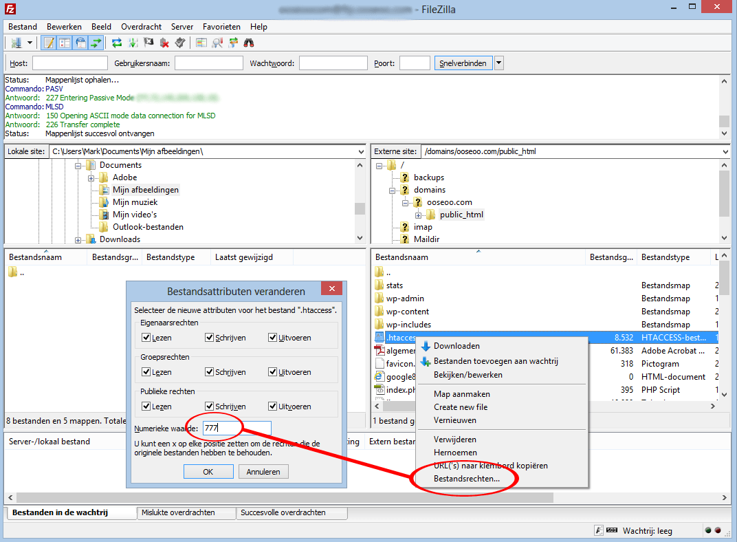This screenshot has width=737, height=542.
Task: Uncheck Schrijven under Publieke rechten
Action: coord(209,406)
